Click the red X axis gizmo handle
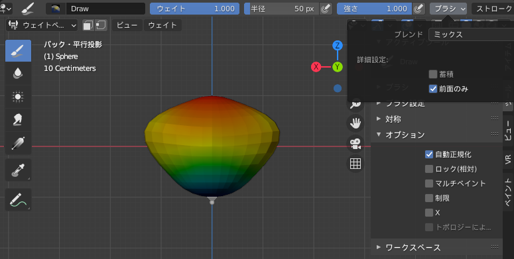 [x=316, y=67]
